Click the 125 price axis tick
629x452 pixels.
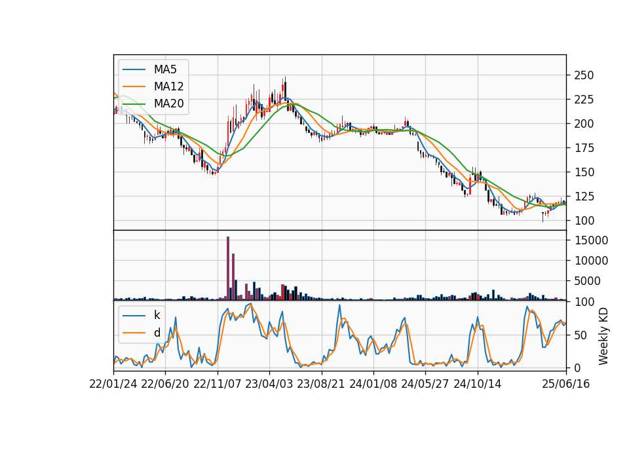(584, 197)
